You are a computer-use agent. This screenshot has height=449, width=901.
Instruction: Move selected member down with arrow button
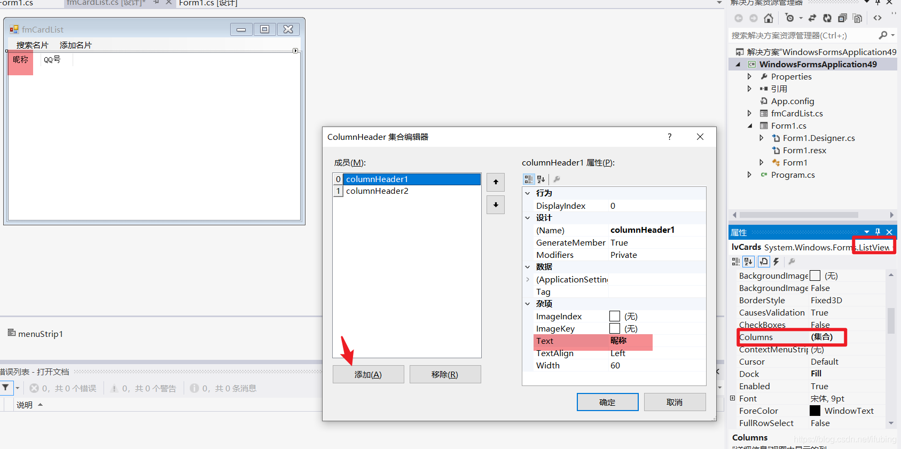[496, 204]
